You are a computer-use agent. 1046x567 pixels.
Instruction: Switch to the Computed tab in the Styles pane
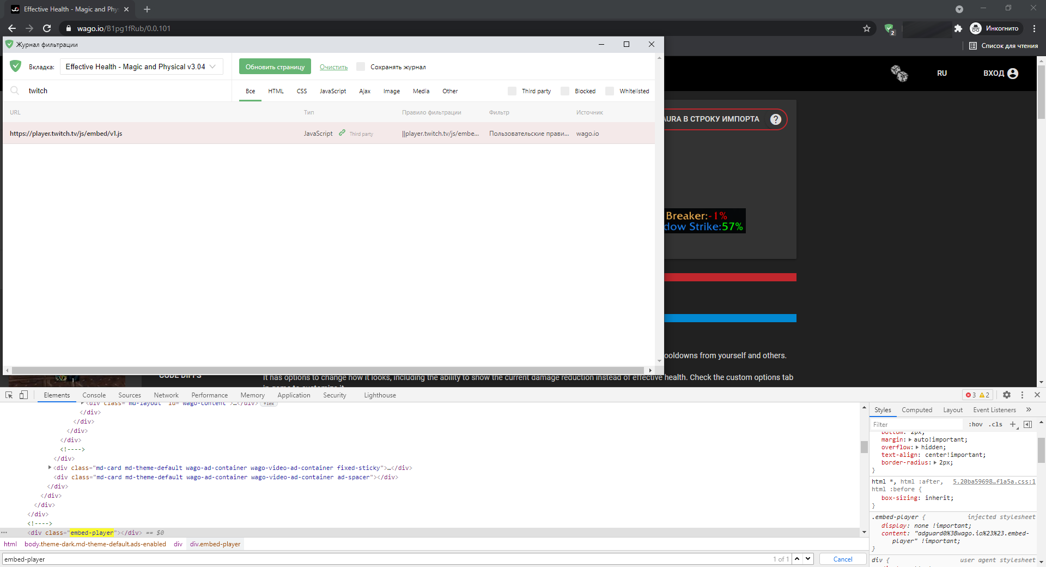(917, 409)
